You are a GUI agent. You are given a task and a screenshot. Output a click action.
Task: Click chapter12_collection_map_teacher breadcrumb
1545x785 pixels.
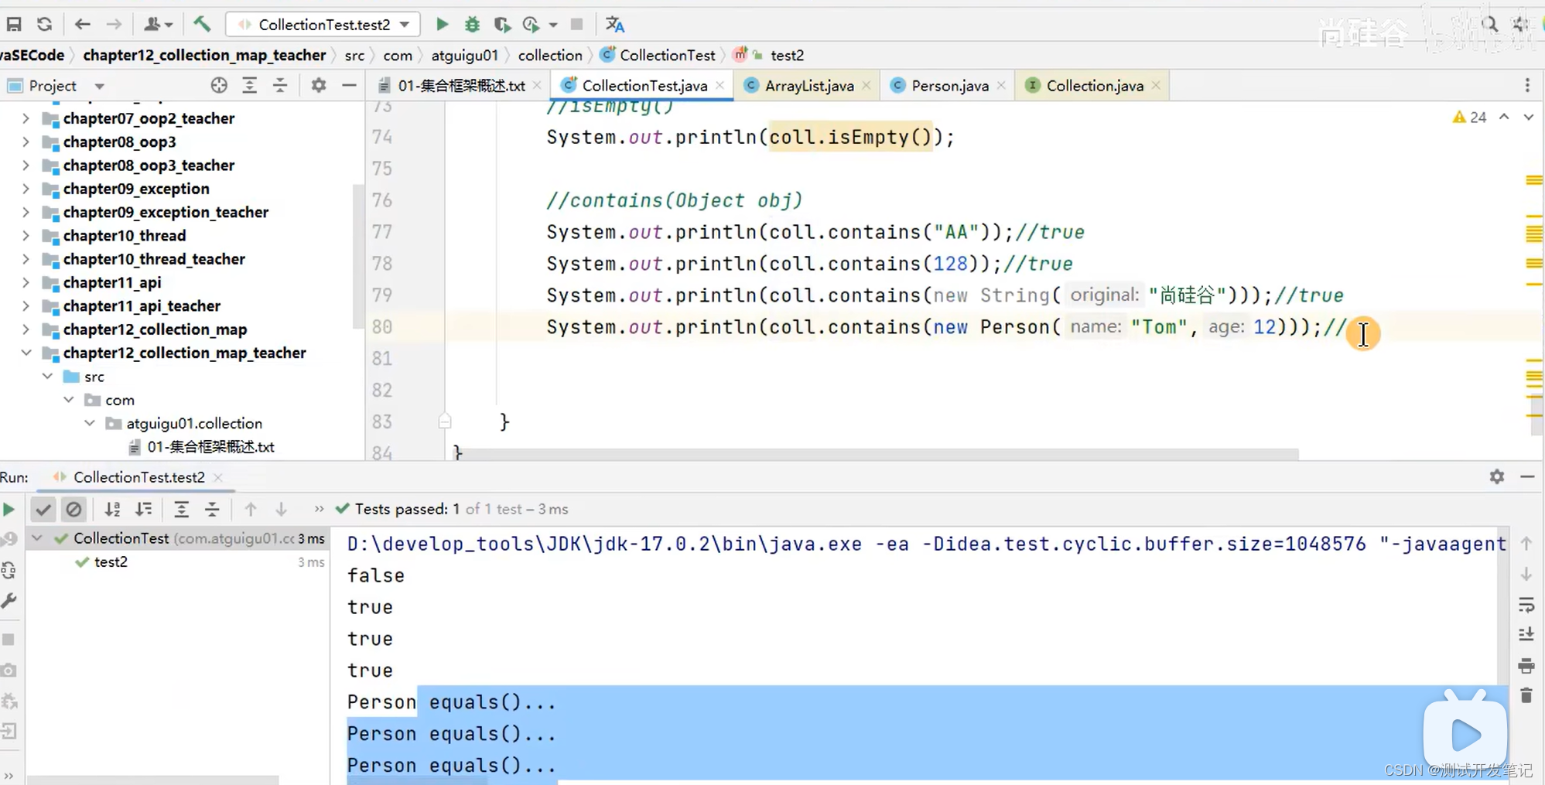pos(204,55)
